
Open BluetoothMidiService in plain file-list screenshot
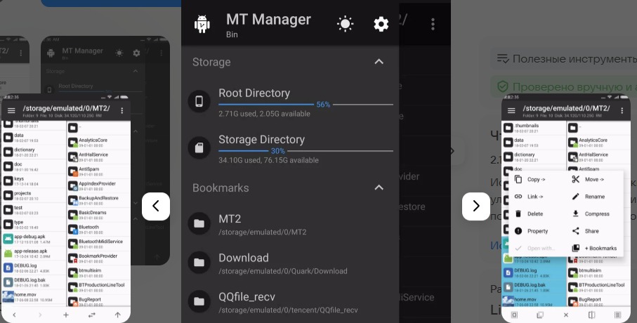coord(99,244)
